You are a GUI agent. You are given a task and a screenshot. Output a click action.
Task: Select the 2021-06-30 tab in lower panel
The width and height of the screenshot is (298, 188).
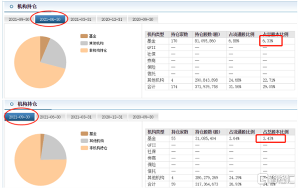pyautogui.click(x=50, y=117)
